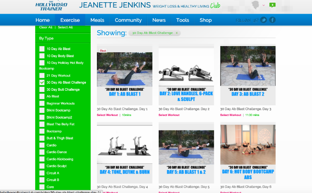Check the Cardio Kickboxing checkbox
Image resolution: width=312 pixels, height=193 pixels.
point(42,159)
